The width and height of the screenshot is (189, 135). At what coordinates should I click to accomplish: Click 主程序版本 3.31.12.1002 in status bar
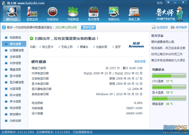[x=18, y=132]
